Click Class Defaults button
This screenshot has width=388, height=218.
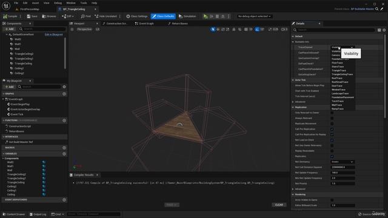(163, 16)
